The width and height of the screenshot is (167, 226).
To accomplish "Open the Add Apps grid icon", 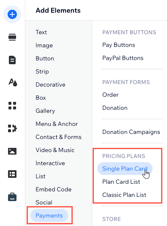I will (12, 106).
